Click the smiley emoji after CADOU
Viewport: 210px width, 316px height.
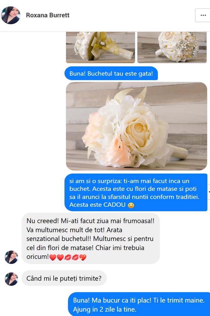pos(131,205)
